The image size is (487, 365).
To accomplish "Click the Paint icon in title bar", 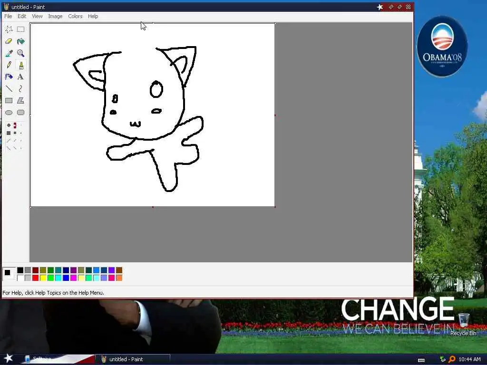I will 6,7.
